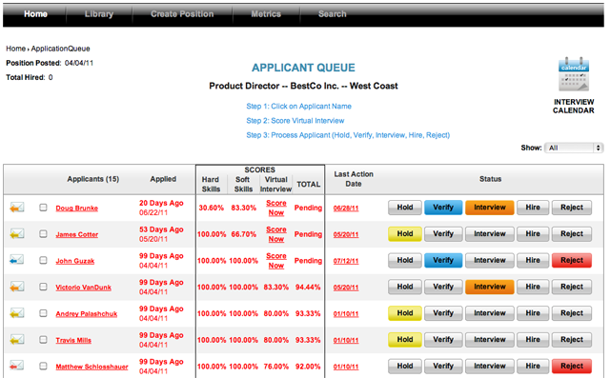The height and width of the screenshot is (378, 610).
Task: Click the Home breadcrumb link
Action: (x=15, y=49)
